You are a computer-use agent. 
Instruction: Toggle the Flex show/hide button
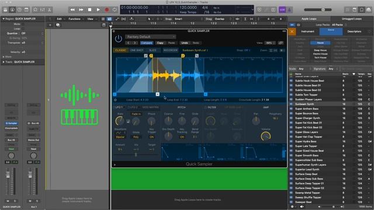click(x=123, y=19)
